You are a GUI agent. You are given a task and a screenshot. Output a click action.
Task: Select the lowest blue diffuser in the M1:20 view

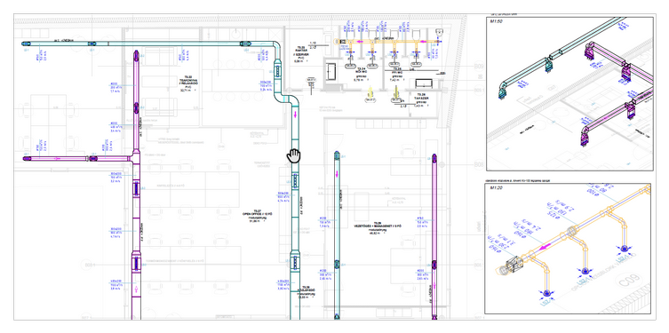546,292
